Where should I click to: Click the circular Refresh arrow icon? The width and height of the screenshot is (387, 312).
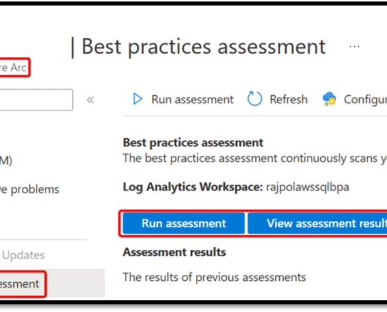pyautogui.click(x=255, y=99)
